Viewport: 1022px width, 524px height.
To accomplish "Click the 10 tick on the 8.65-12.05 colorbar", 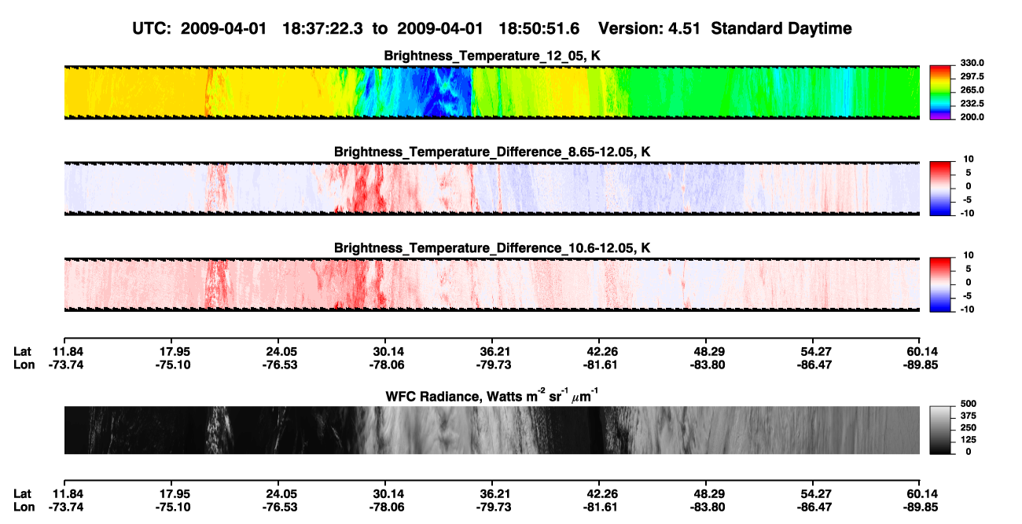I will pos(969,159).
